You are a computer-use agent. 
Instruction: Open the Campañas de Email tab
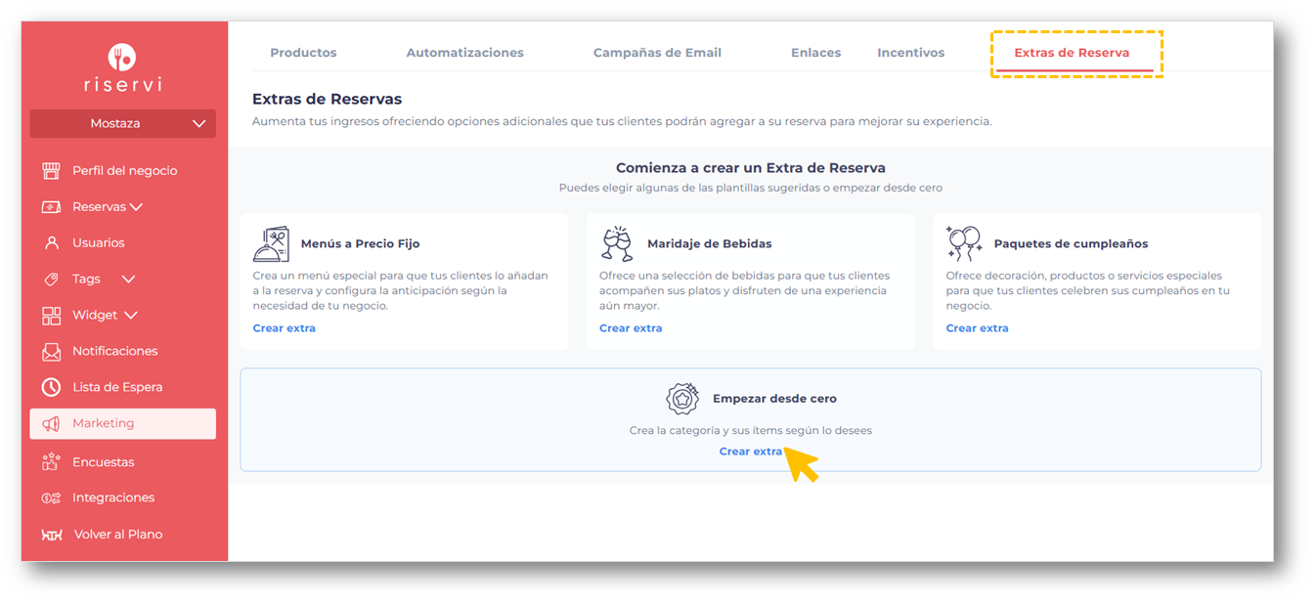click(x=657, y=53)
